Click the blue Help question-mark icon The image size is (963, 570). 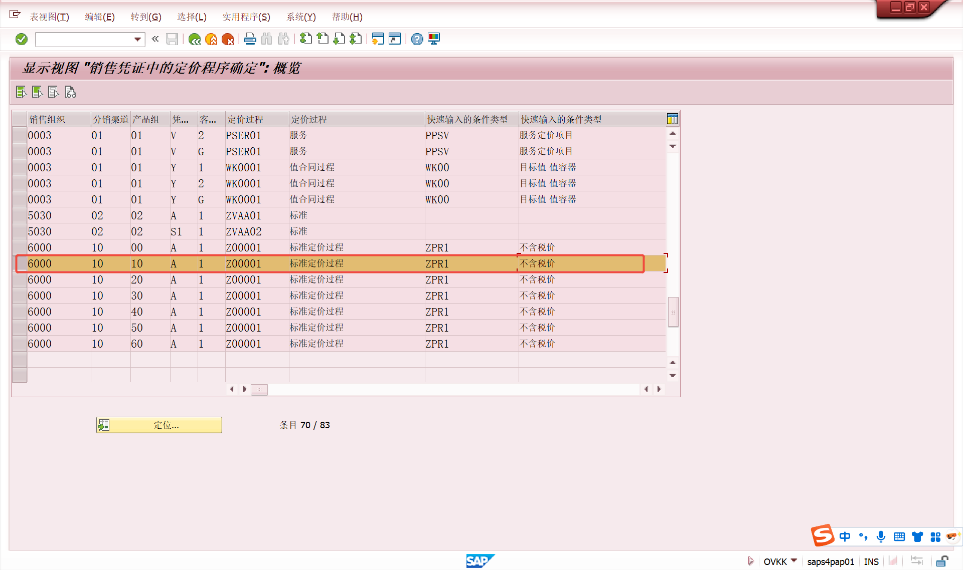[417, 39]
